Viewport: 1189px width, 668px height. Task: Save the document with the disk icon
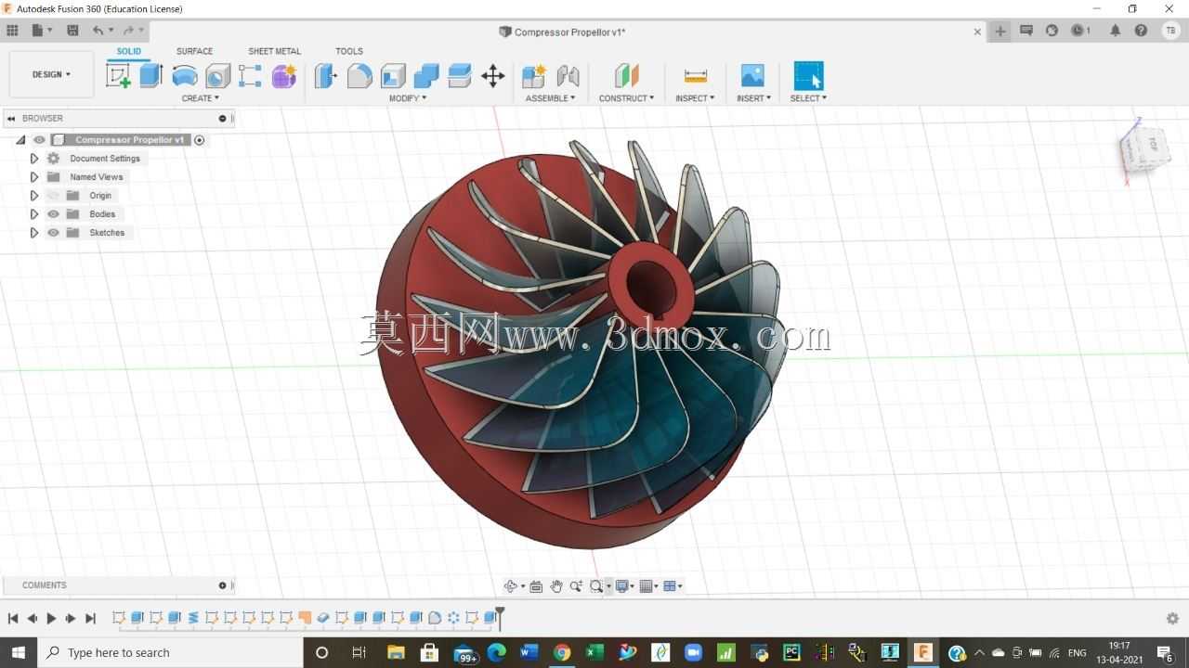pyautogui.click(x=72, y=31)
